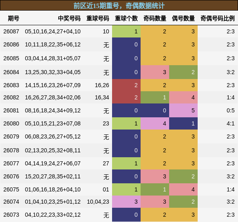238x222 pixels.
Task: Click repeated ball 23 in row 26080
Action: (x=106, y=123)
